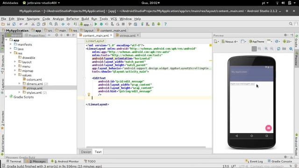Zoom out on the layout preview
299x168 pixels.
click(x=271, y=49)
